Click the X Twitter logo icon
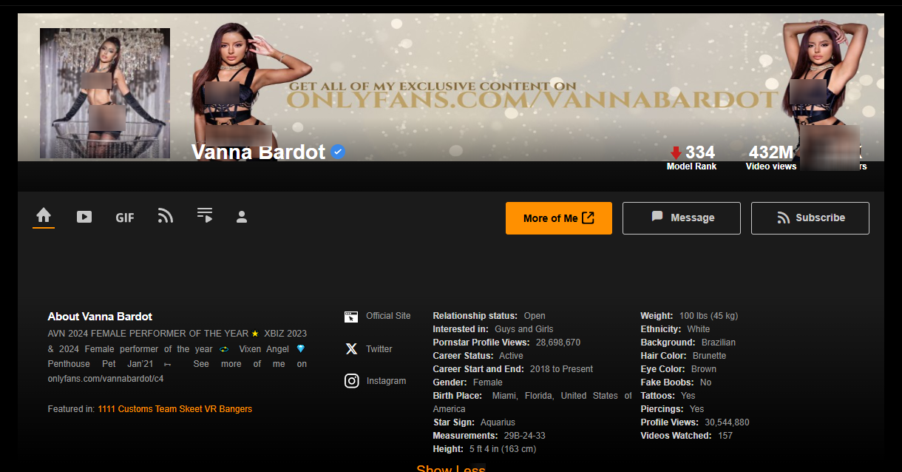The width and height of the screenshot is (902, 472). [351, 349]
